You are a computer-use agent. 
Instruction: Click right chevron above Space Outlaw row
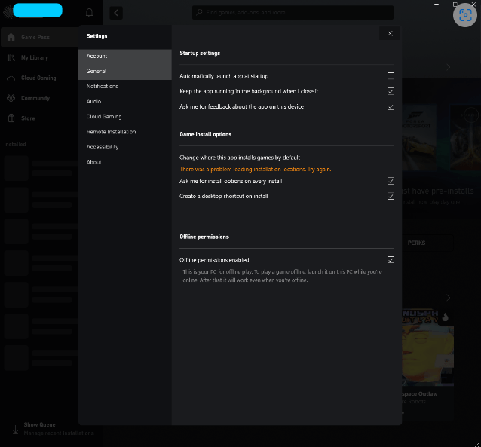pos(448,298)
